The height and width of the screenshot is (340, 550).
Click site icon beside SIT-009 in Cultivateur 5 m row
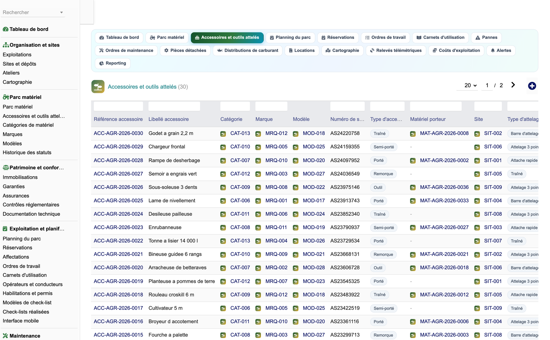click(477, 308)
